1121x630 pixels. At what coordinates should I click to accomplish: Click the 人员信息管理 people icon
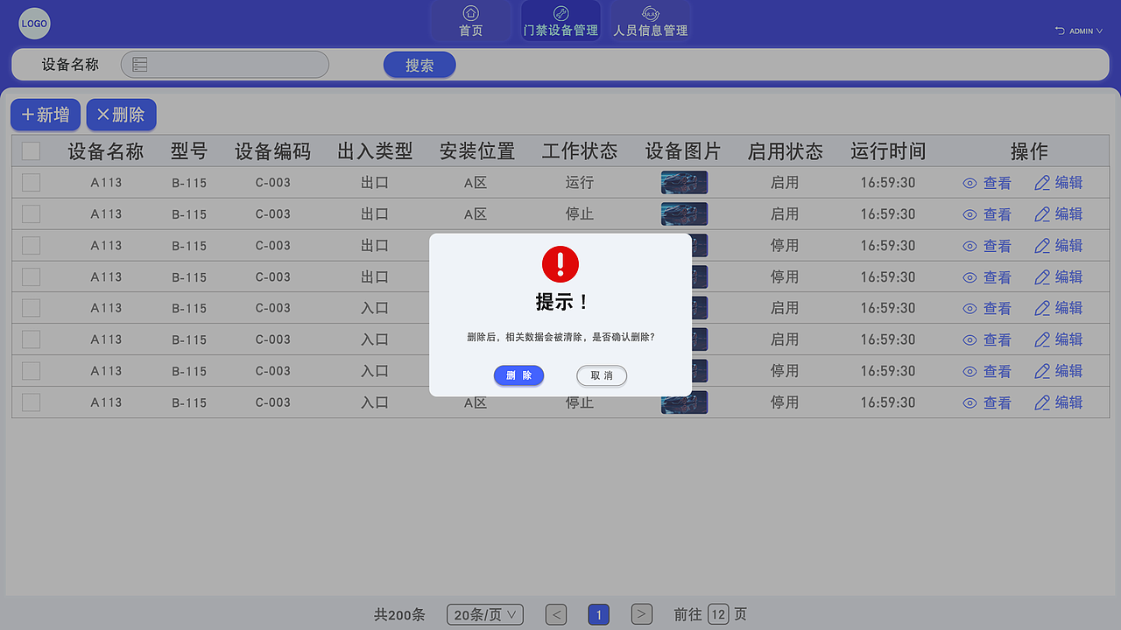(x=650, y=12)
